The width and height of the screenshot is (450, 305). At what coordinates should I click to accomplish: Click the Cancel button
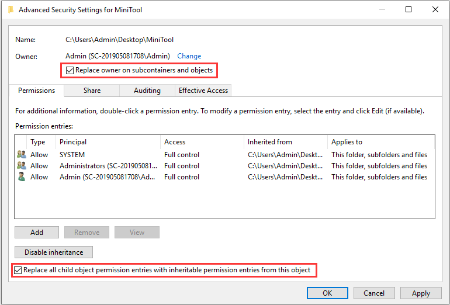374,293
